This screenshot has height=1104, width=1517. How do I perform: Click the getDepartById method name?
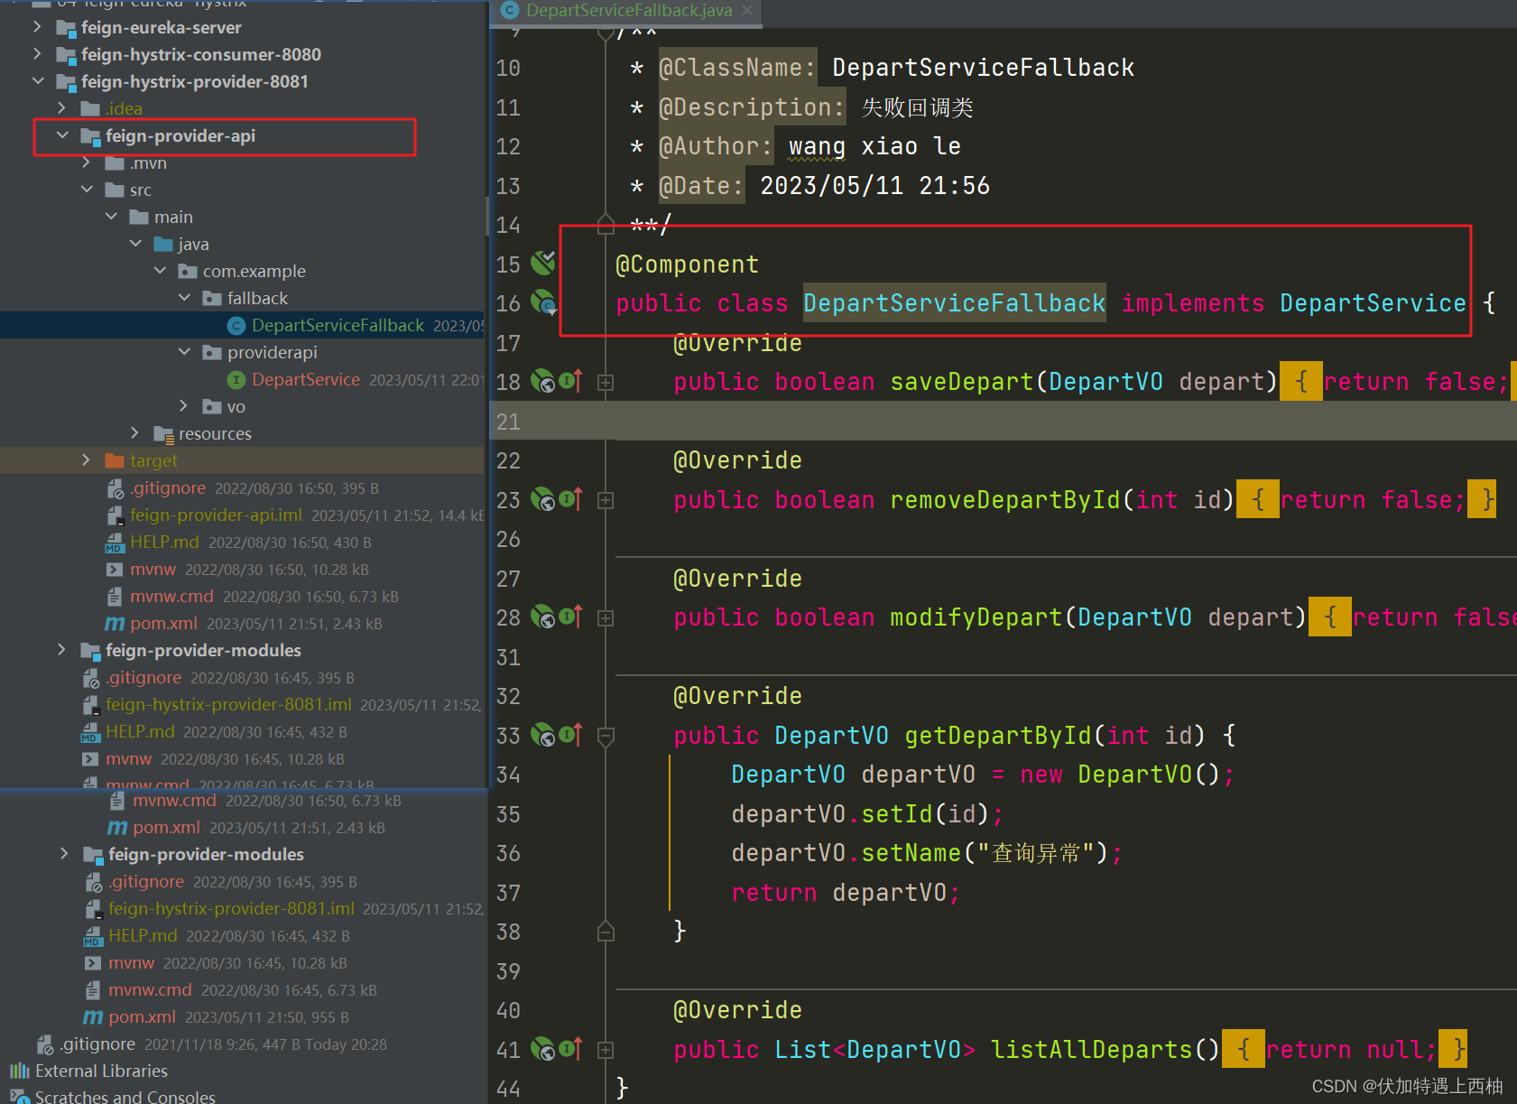(x=997, y=736)
